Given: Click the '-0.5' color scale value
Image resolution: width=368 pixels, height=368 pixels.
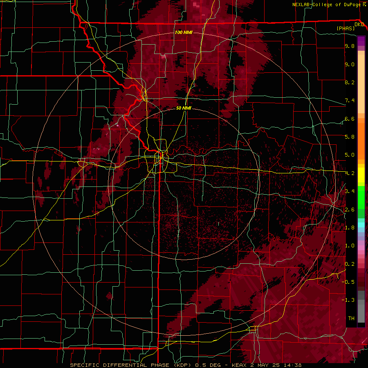Looking at the screenshot, I should [348, 282].
